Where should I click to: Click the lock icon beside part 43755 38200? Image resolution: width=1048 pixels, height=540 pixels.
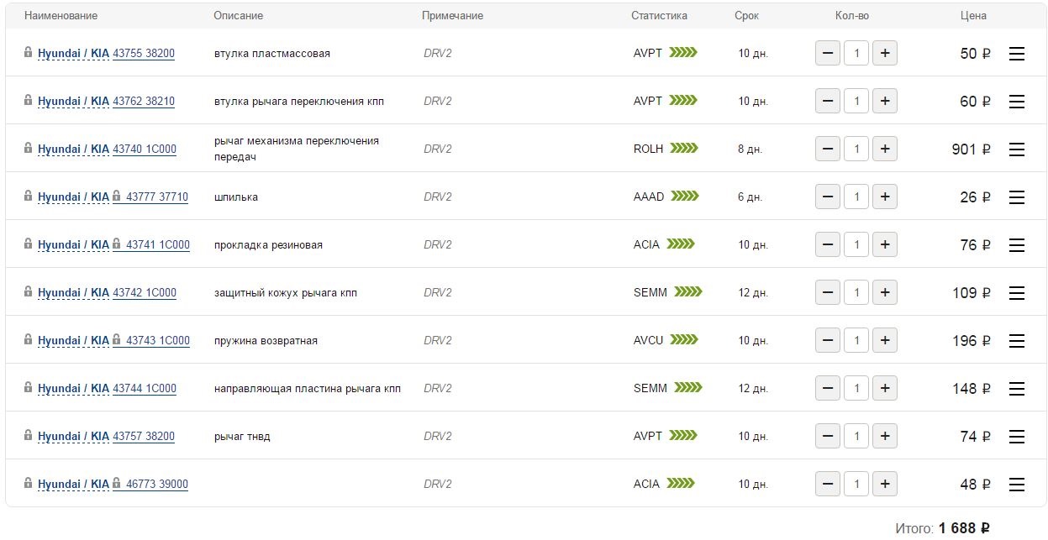click(29, 53)
